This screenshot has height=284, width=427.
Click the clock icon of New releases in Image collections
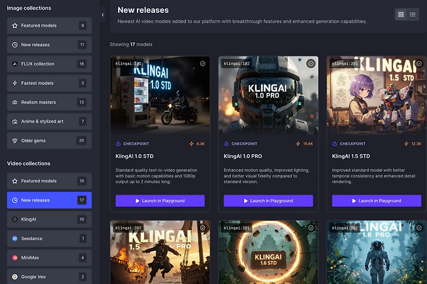[15, 45]
